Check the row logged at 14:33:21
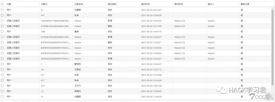This screenshot has height=102, width=275. [2, 42]
